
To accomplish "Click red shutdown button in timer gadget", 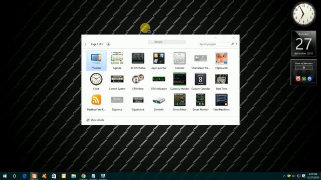I will [x=298, y=78].
